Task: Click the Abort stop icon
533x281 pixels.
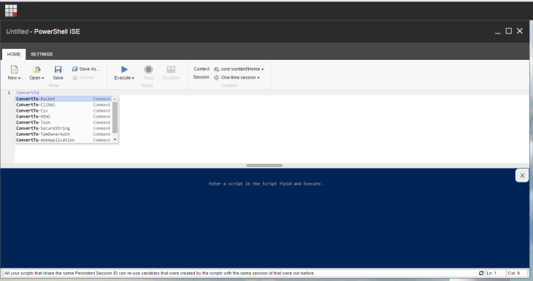Action: pyautogui.click(x=148, y=69)
